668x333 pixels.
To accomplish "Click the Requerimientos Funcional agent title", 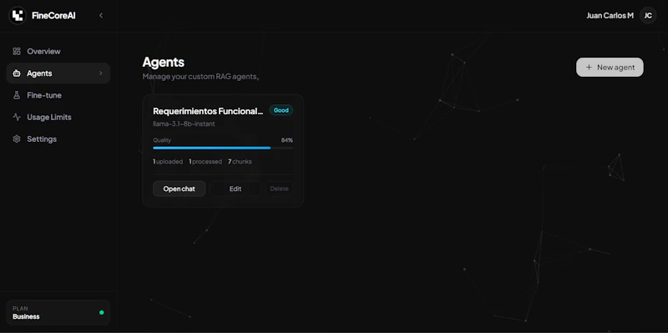I will (x=208, y=111).
